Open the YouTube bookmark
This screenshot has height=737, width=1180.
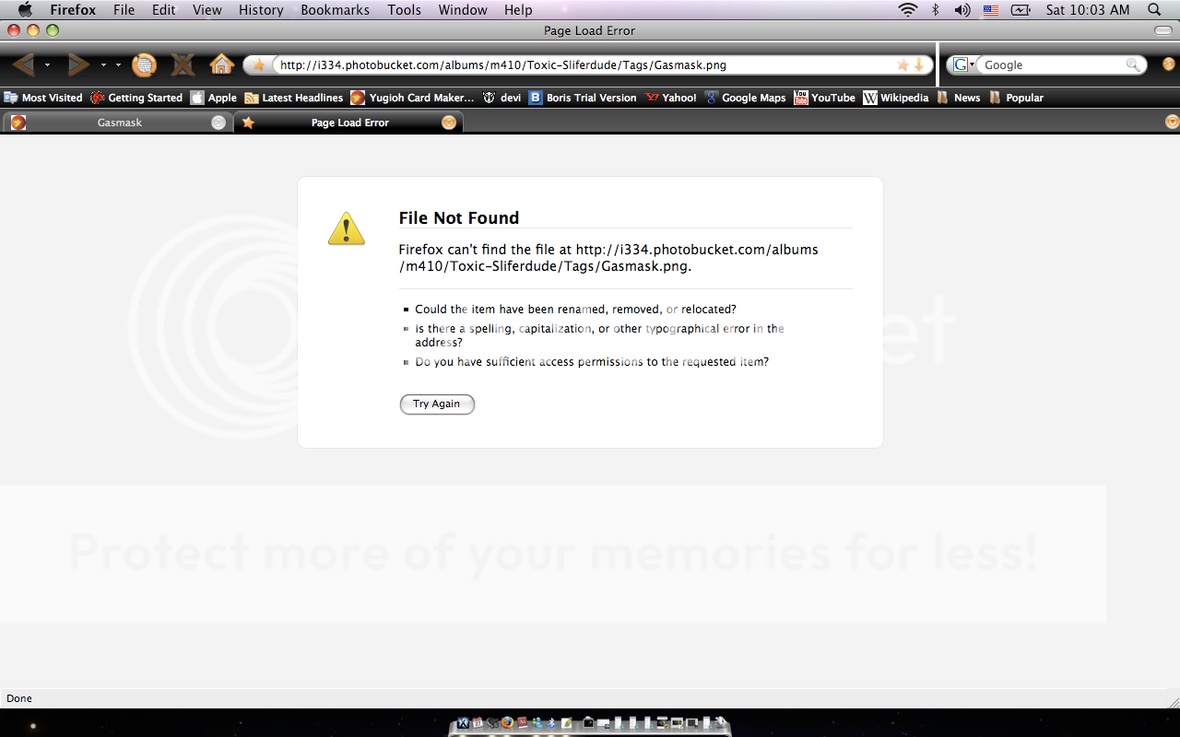(832, 97)
